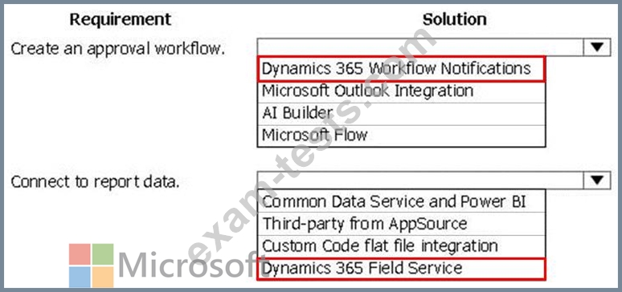The height and width of the screenshot is (292, 622).
Task: Select Custom Code flat file integration
Action: point(401,246)
